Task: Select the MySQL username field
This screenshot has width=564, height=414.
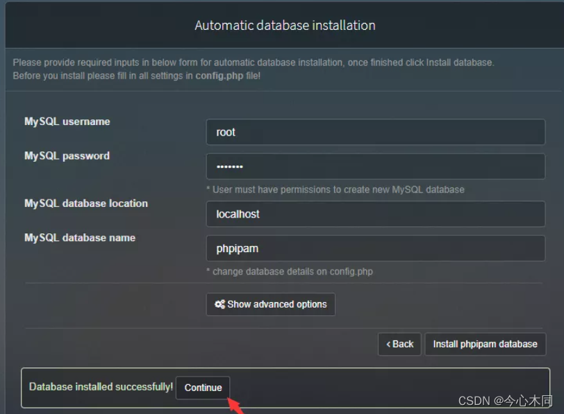Action: (375, 131)
